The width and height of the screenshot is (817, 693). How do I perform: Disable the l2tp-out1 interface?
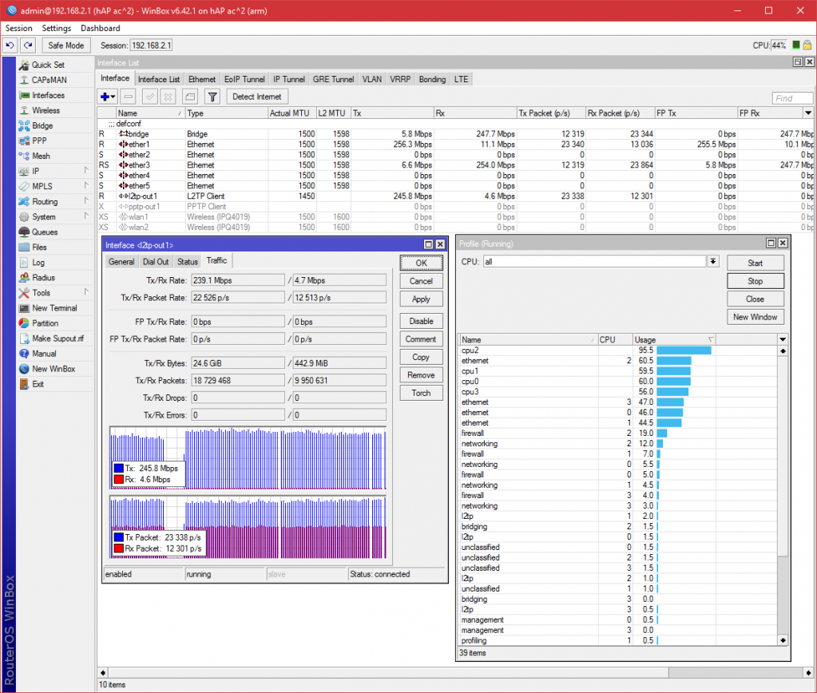click(421, 320)
